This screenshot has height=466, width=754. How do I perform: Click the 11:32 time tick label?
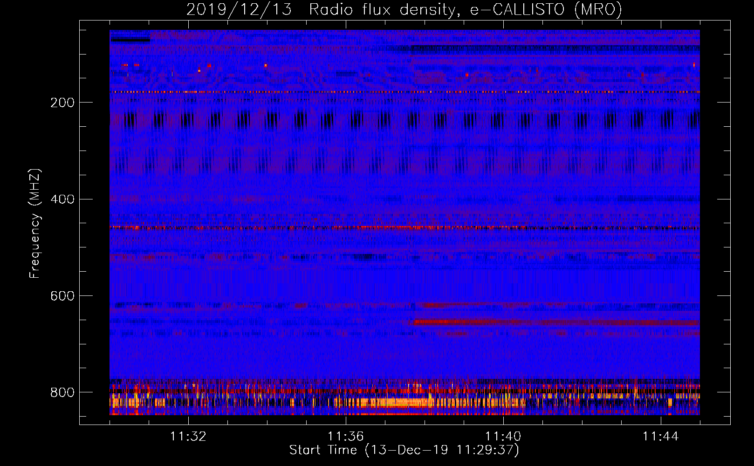[x=188, y=437]
